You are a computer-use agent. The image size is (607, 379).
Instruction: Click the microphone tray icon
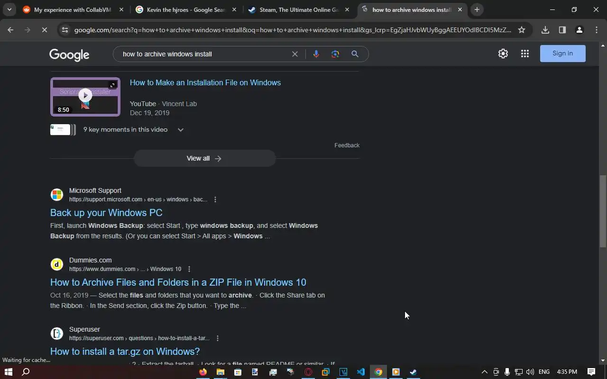[x=507, y=372]
